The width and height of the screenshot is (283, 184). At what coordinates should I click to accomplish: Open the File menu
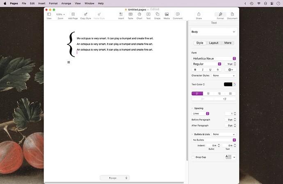click(24, 3)
